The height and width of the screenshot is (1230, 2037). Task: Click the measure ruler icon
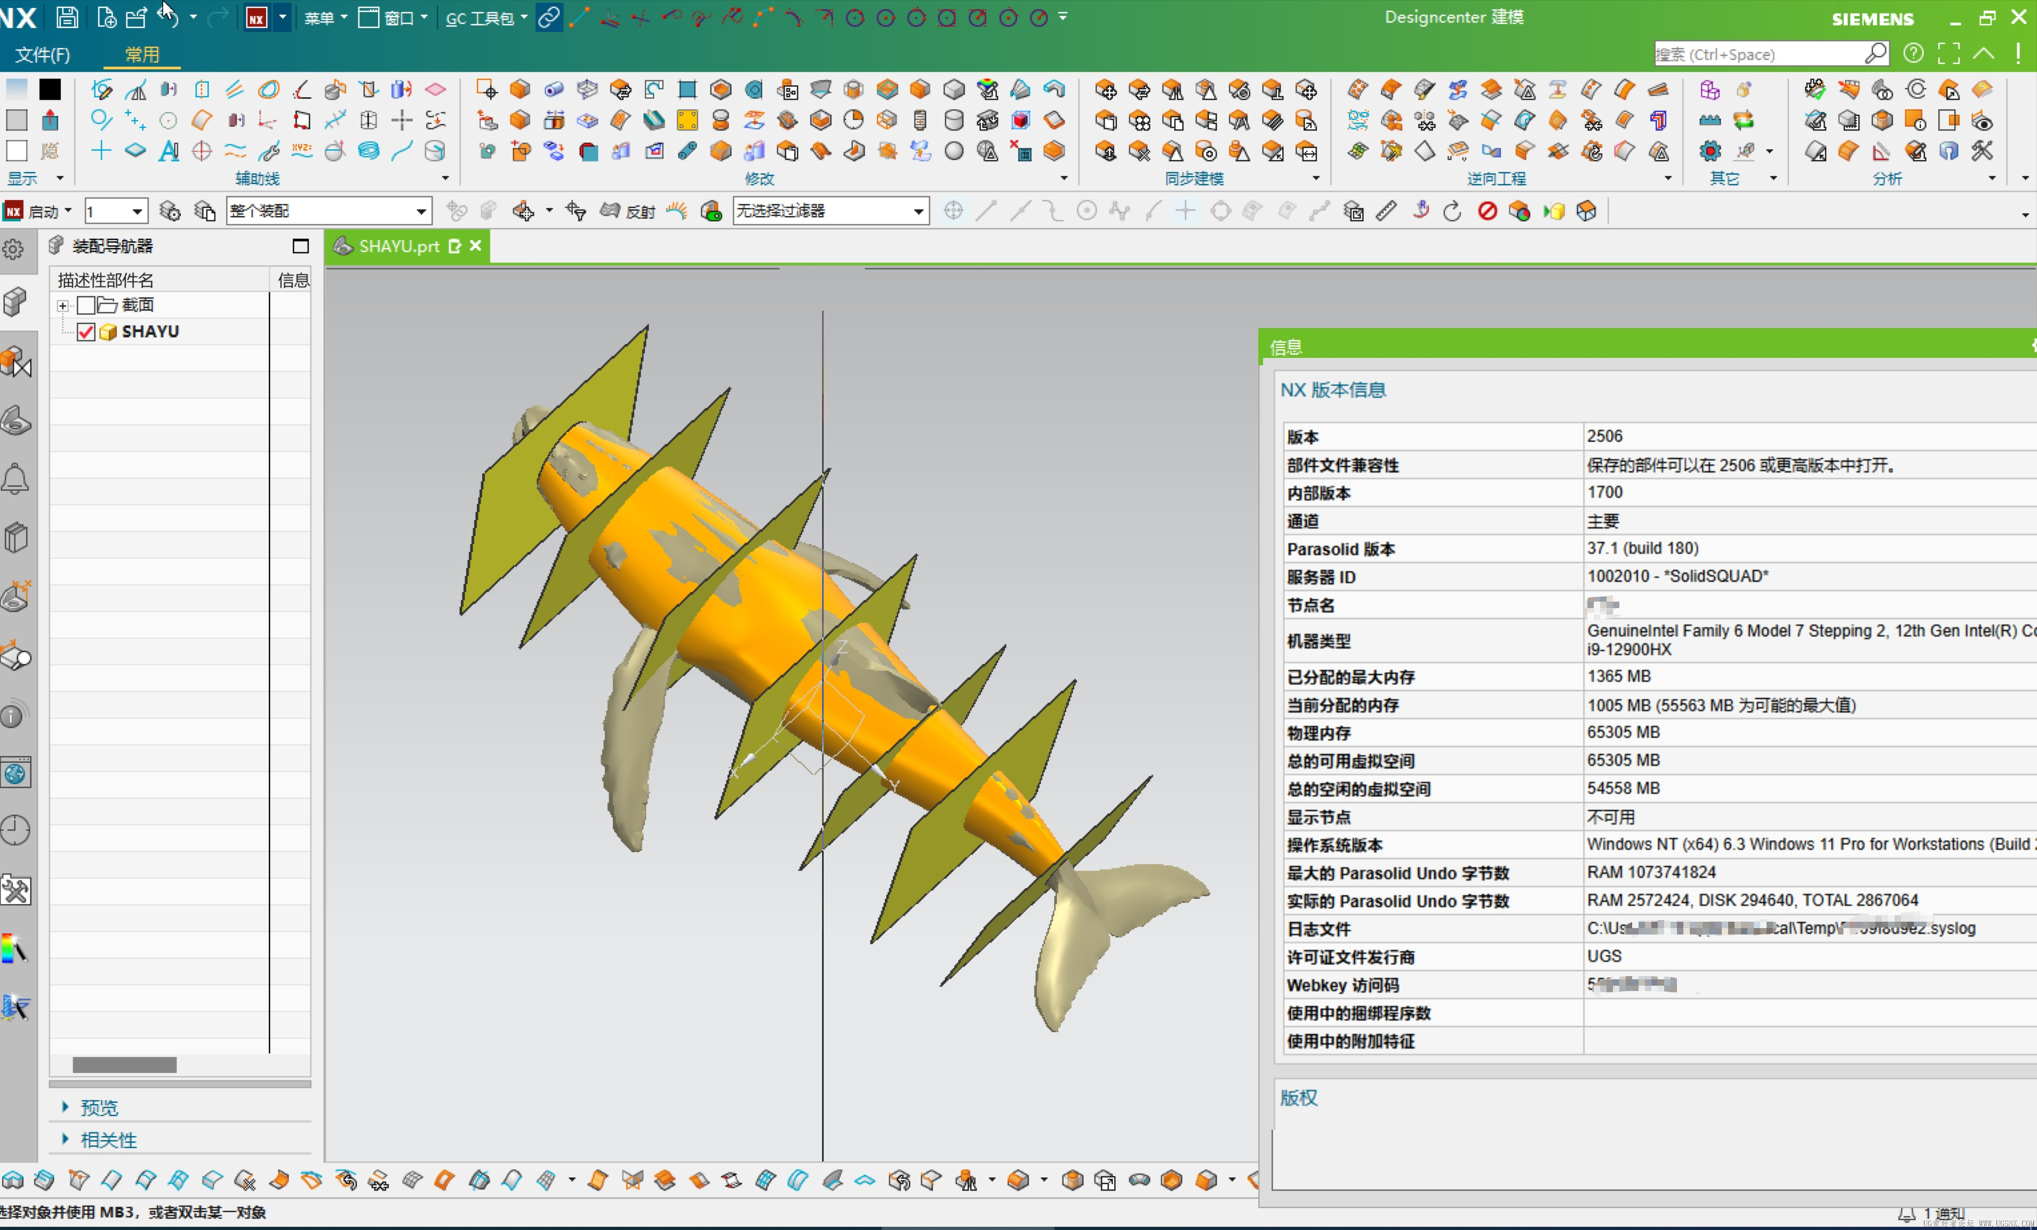1386,212
